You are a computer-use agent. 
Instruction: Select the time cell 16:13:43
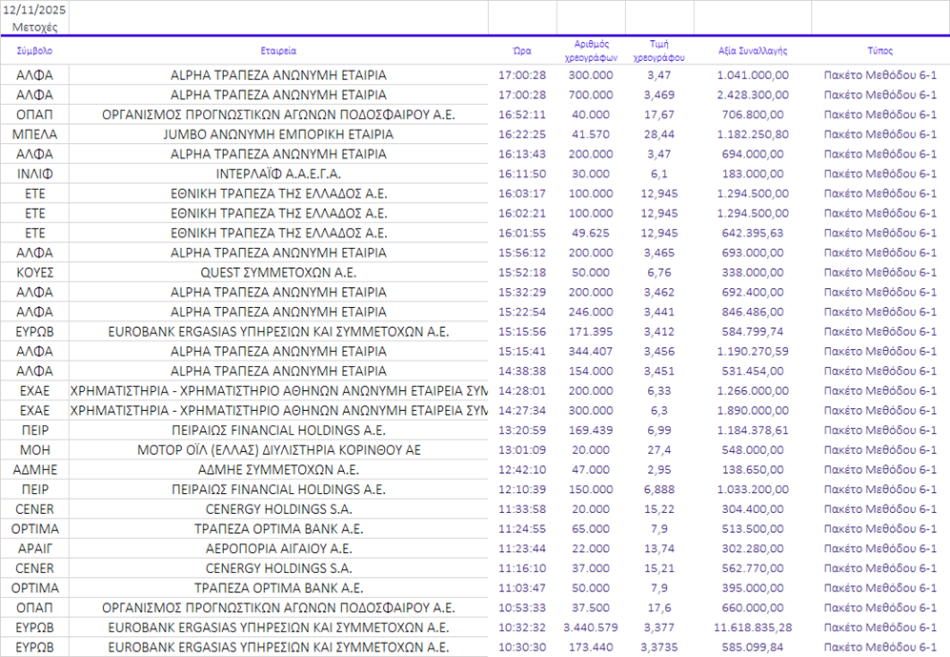point(521,154)
